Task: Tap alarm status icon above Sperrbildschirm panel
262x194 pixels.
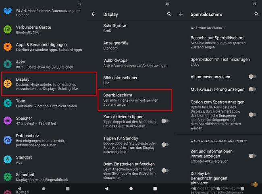Action: tap(255, 4)
